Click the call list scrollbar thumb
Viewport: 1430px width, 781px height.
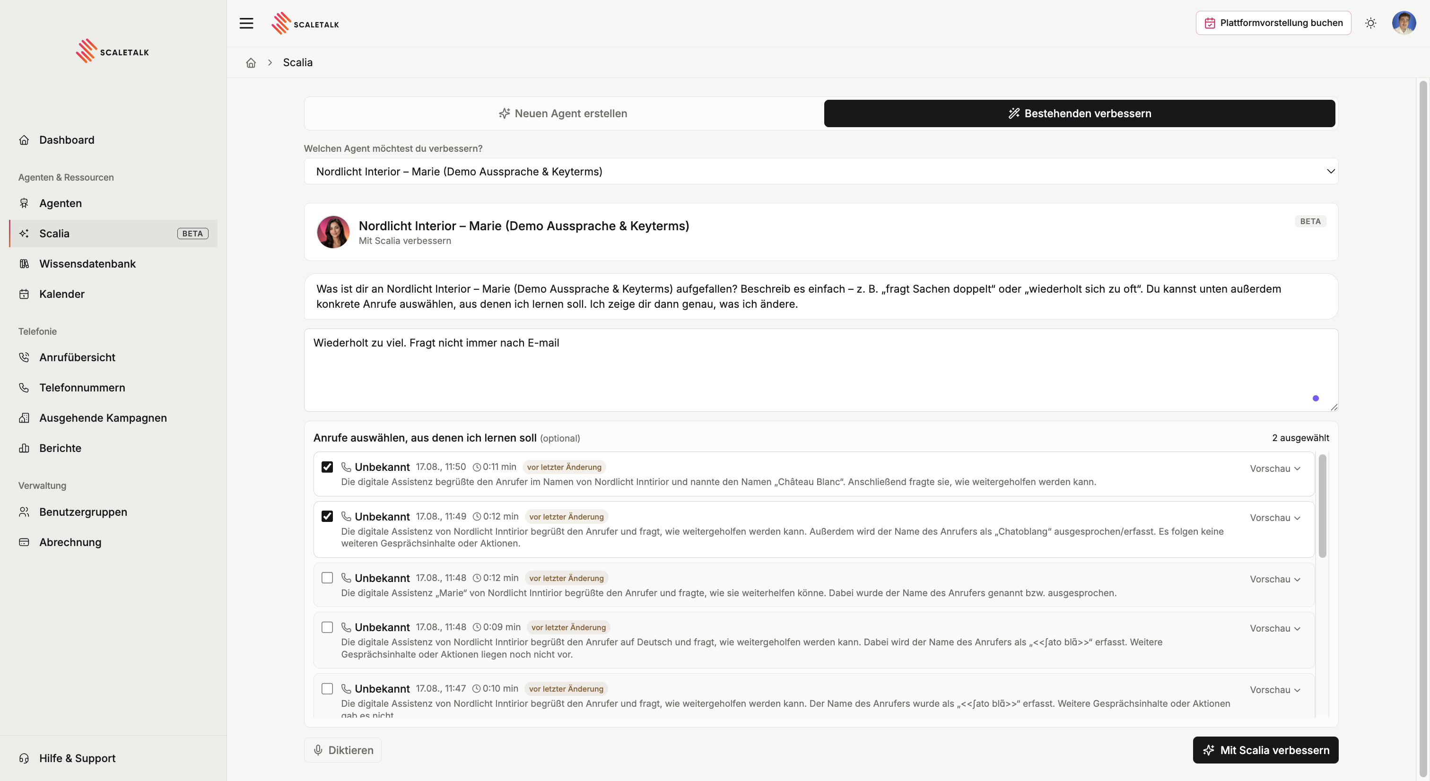click(1322, 506)
